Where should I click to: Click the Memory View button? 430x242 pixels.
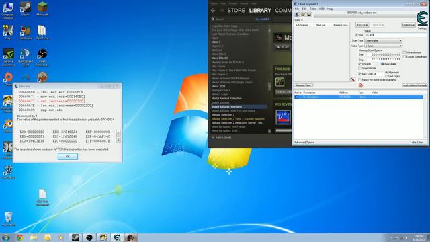pos(303,85)
